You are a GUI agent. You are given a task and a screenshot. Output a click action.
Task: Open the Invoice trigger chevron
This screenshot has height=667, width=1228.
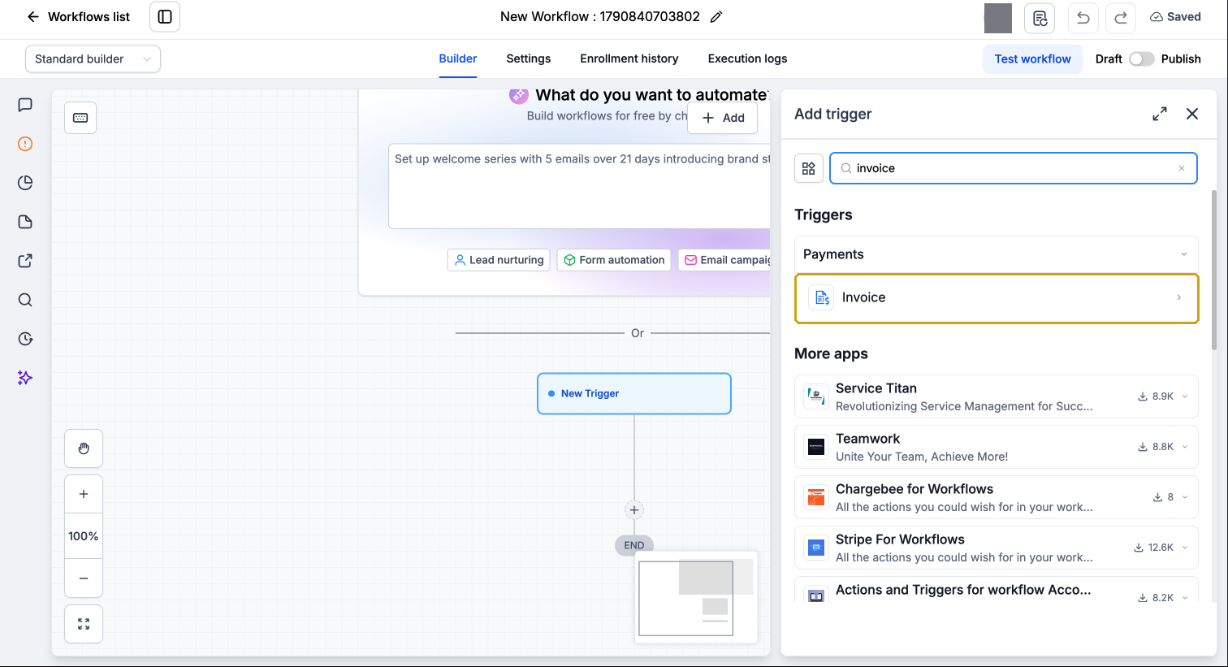point(1179,297)
